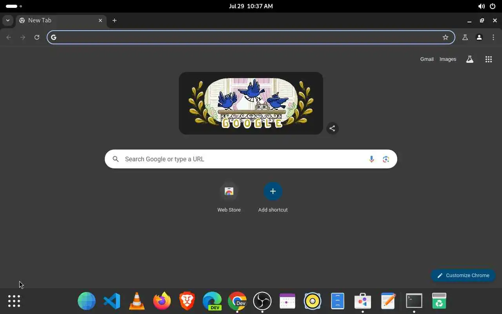Image resolution: width=502 pixels, height=314 pixels.
Task: Go back with the back arrow
Action: point(9,37)
